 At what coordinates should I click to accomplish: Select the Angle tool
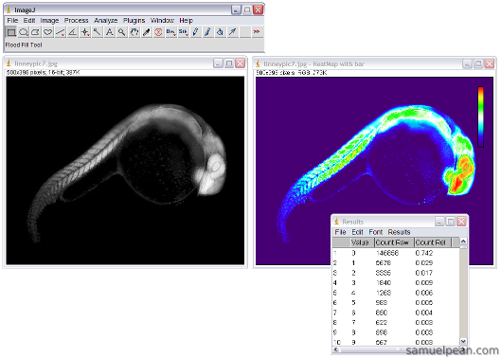73,32
